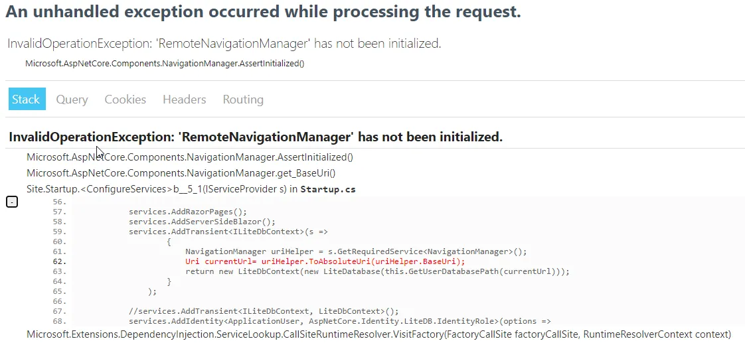Click the commented-out AddTransient code line

[264, 311]
